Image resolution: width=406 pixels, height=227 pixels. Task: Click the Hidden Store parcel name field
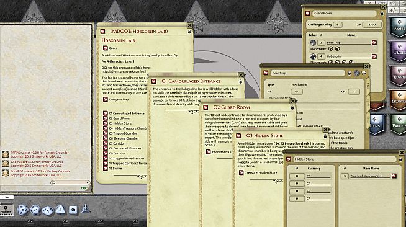[345, 159]
